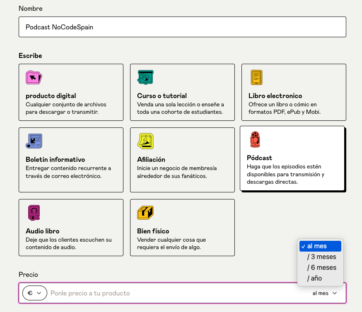
Task: Open the euro currency selector dropdown
Action: (35, 293)
